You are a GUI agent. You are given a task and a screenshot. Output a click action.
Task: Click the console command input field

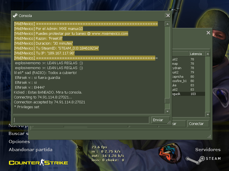click(x=81, y=120)
